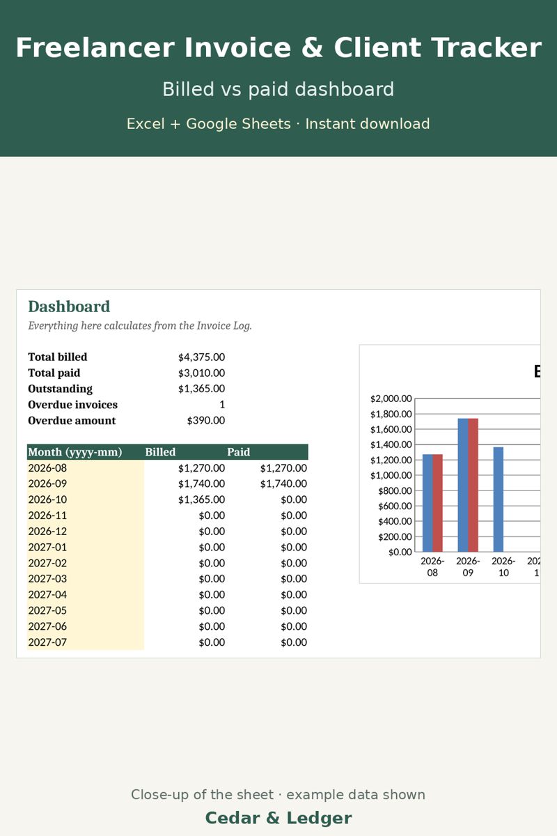The image size is (557, 836).
Task: Select the Total paid label
Action: (54, 373)
